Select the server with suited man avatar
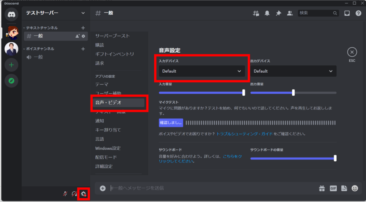Screen dimensions: 366x202 (11, 49)
